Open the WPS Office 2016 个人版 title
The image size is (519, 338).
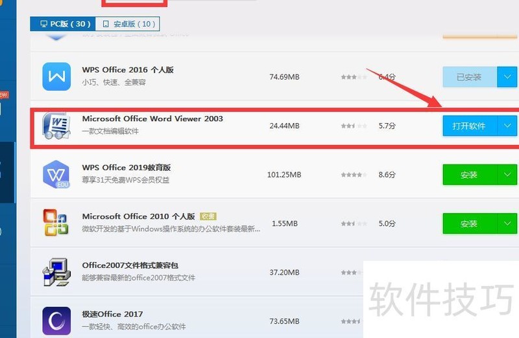tap(128, 70)
